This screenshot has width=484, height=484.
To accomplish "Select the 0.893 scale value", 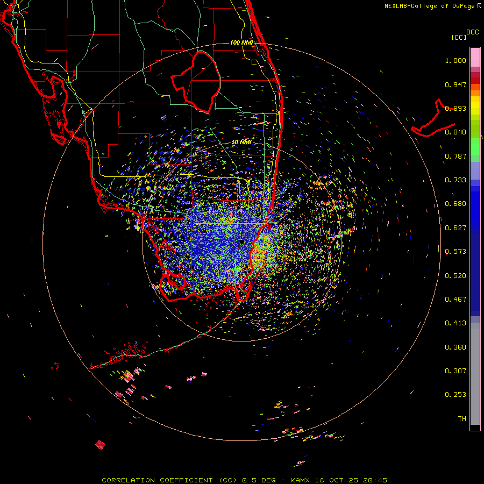I will coord(455,108).
